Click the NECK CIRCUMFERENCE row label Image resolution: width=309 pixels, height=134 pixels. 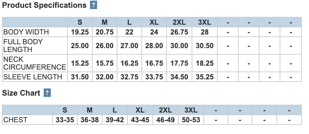[35, 63]
